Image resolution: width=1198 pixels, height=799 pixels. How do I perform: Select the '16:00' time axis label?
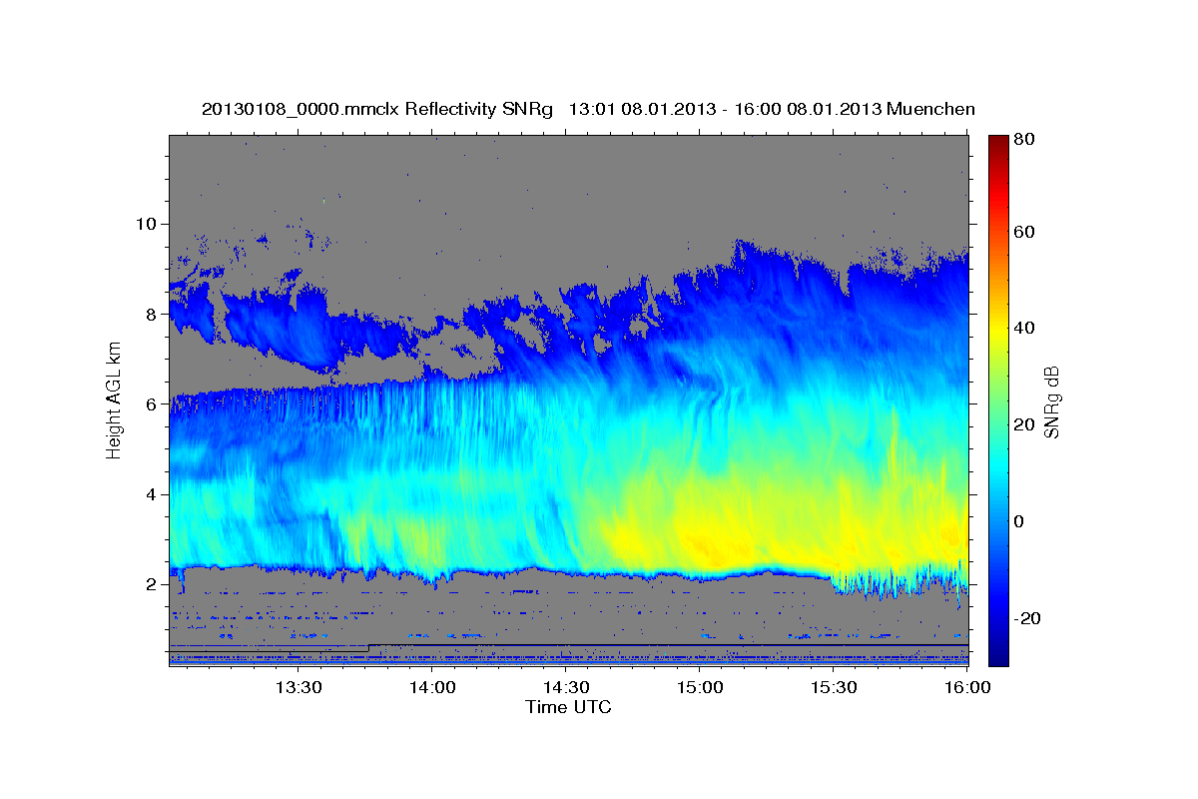point(967,687)
